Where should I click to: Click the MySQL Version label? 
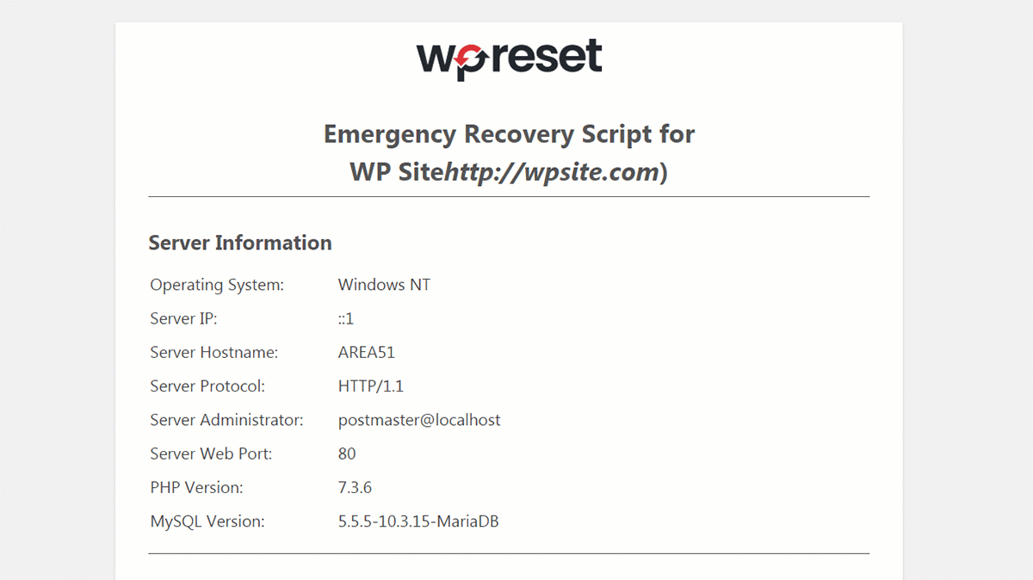tap(207, 521)
